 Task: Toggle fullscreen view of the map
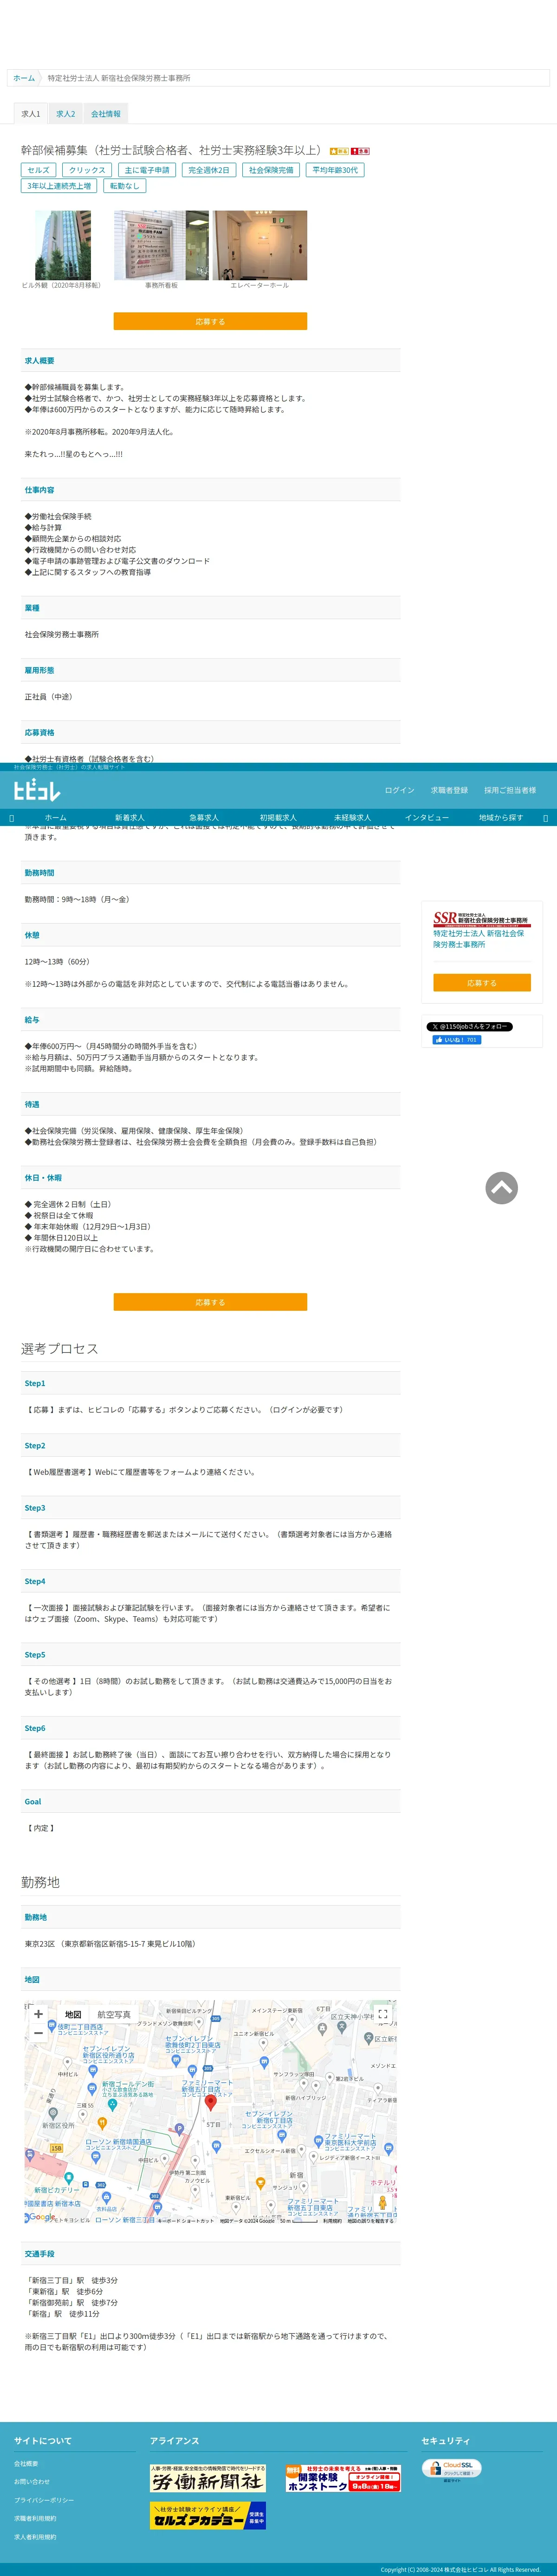point(382,2014)
